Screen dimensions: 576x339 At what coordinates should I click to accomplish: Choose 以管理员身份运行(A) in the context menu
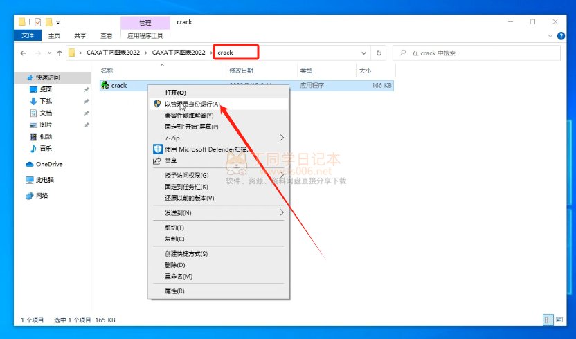point(219,104)
